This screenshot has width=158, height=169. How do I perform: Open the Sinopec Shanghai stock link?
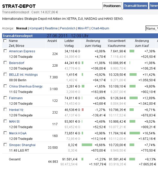pos(22,145)
